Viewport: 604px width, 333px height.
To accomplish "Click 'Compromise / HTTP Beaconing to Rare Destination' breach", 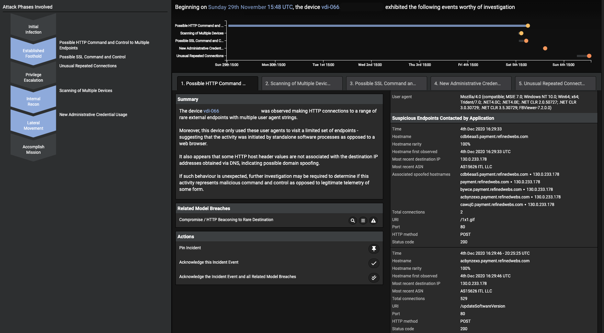I will coord(226,220).
